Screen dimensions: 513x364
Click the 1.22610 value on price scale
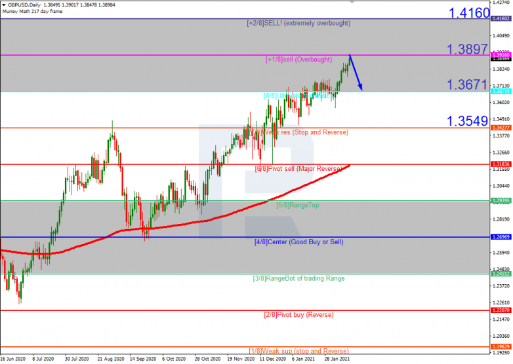pyautogui.click(x=501, y=302)
